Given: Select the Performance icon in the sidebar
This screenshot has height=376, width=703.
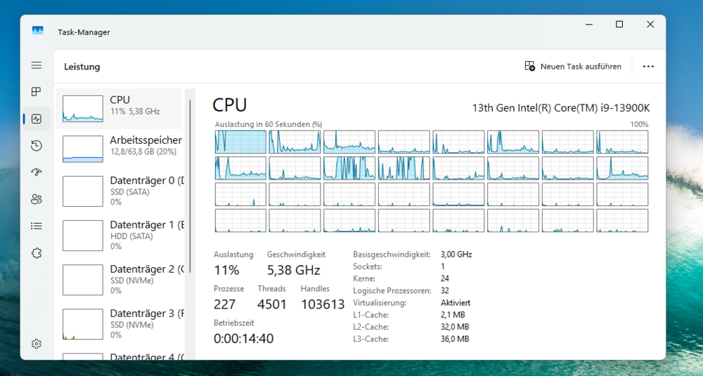Looking at the screenshot, I should (x=37, y=119).
